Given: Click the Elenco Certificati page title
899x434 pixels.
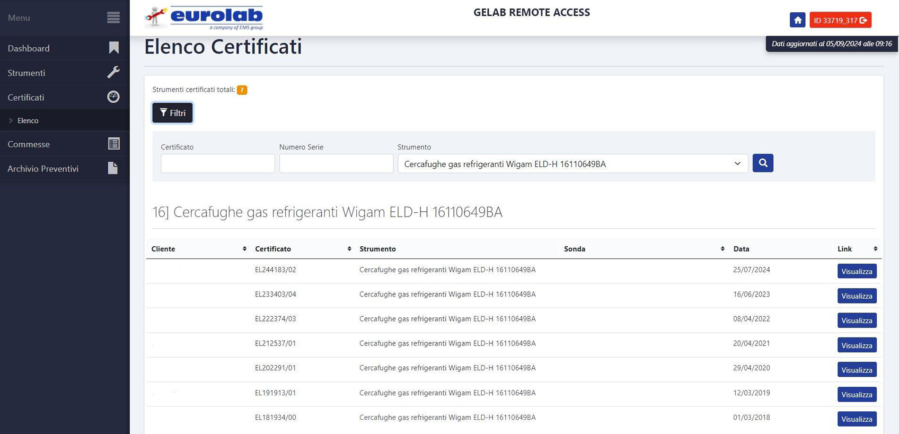Looking at the screenshot, I should point(223,47).
